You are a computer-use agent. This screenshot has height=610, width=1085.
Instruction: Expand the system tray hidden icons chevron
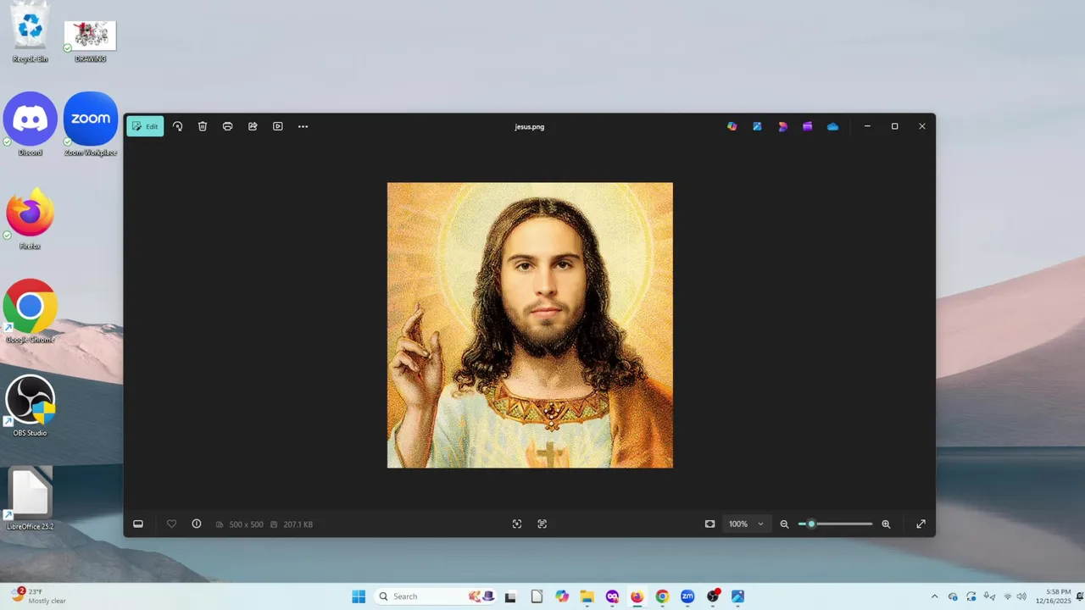[935, 596]
